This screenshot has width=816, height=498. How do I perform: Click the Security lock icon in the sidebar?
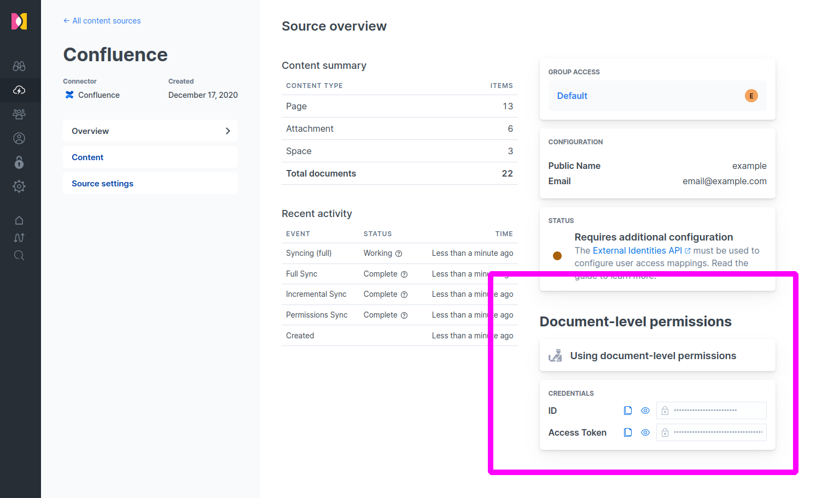point(20,162)
